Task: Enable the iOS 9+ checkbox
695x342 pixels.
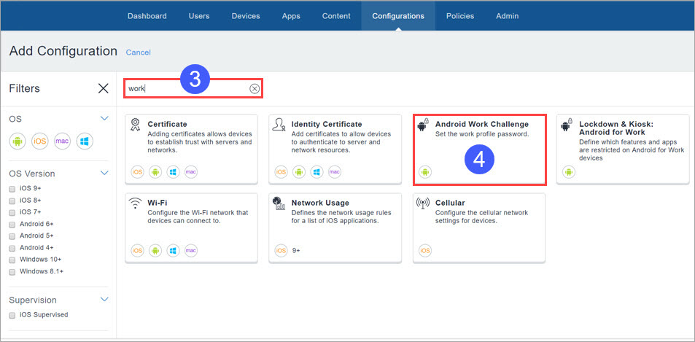Action: click(x=12, y=188)
